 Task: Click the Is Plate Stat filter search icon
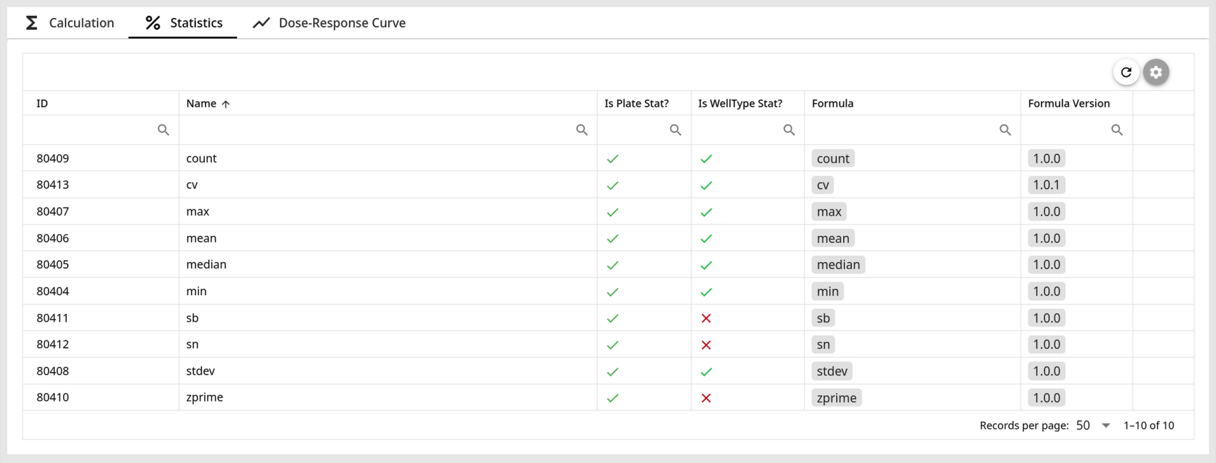(x=675, y=130)
